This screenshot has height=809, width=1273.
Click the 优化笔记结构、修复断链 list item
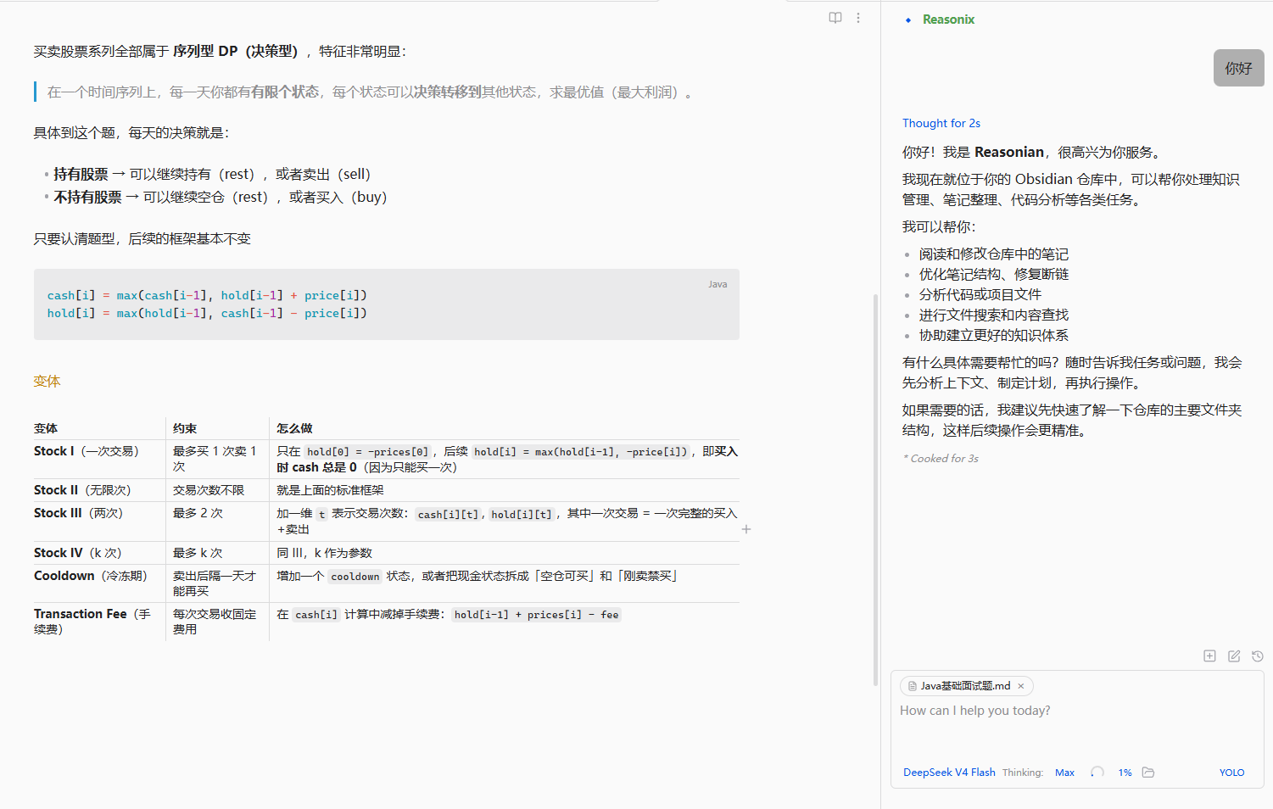tap(994, 275)
